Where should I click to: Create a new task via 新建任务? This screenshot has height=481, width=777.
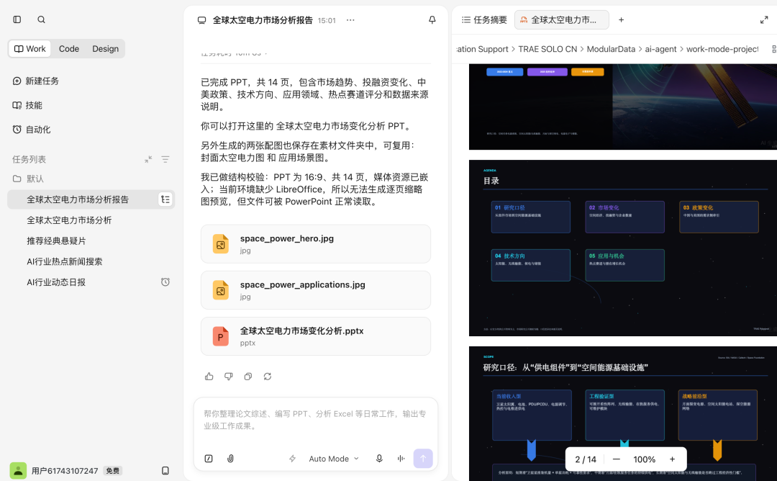click(x=36, y=81)
